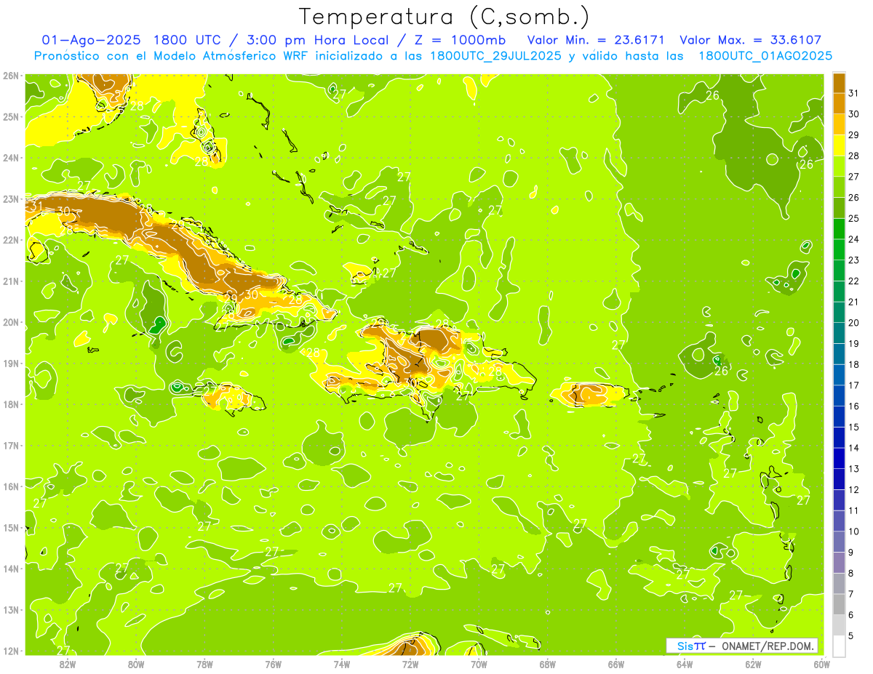
Task: Click the color legend number "10"
Action: pyautogui.click(x=853, y=531)
